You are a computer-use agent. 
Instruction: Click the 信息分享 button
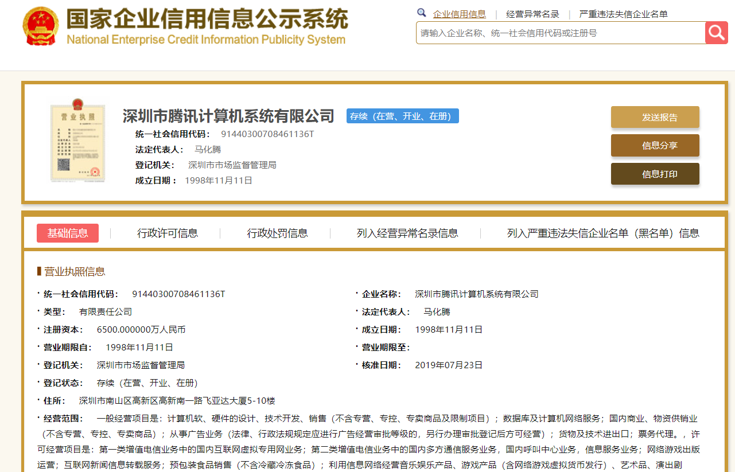tap(655, 145)
